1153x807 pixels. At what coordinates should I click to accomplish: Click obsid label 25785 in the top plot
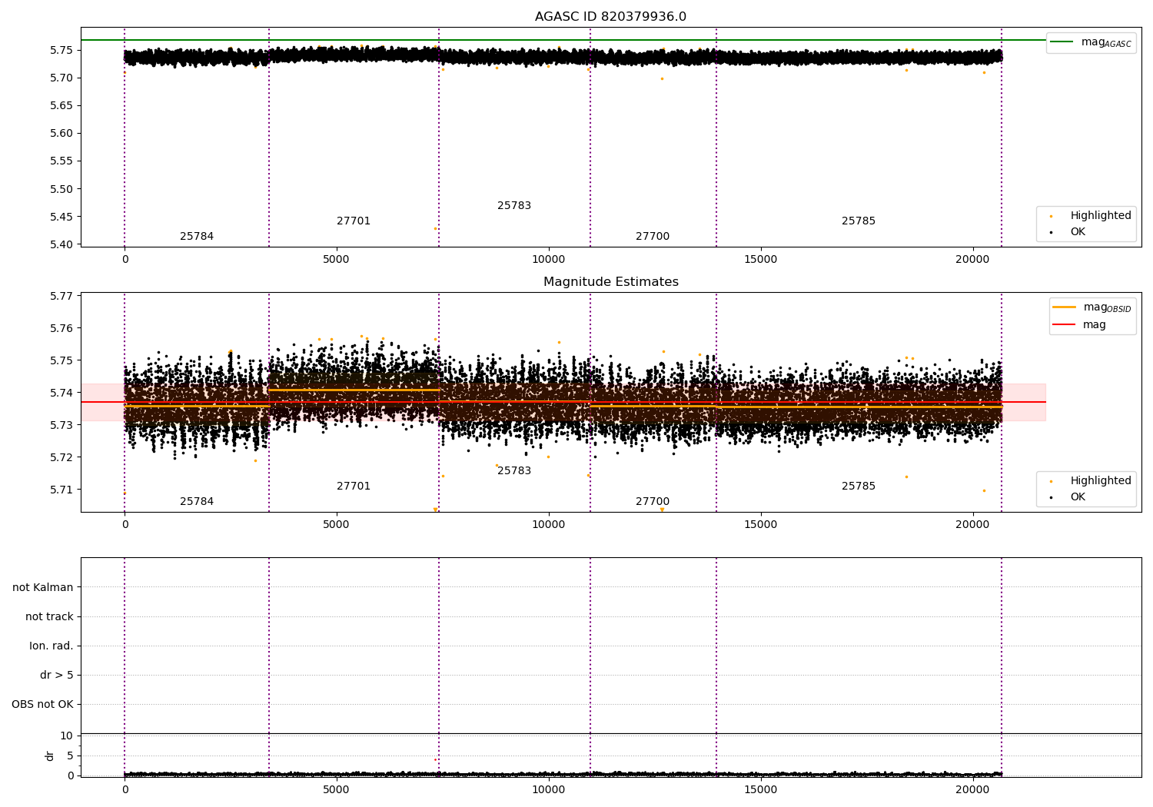click(859, 221)
